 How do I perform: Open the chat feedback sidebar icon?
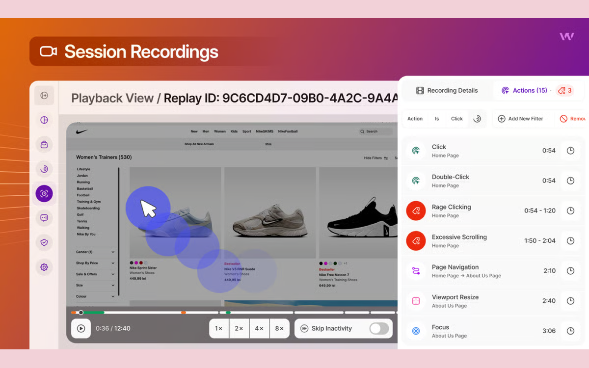[x=44, y=218]
